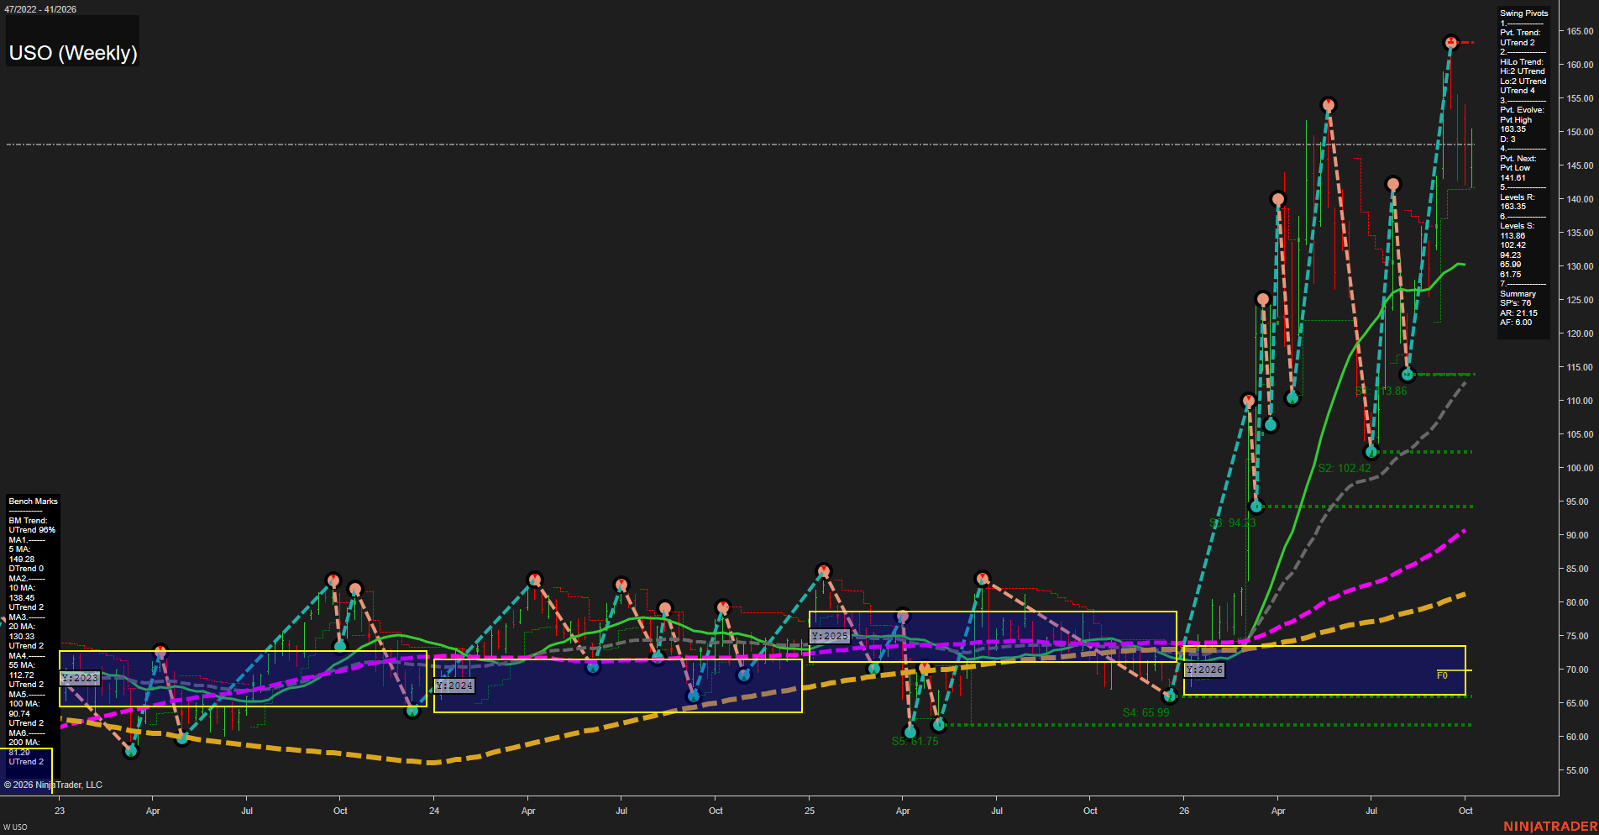1599x835 pixels.
Task: Click the HiLo Trend: row in Swing Pivots
Action: (1522, 62)
